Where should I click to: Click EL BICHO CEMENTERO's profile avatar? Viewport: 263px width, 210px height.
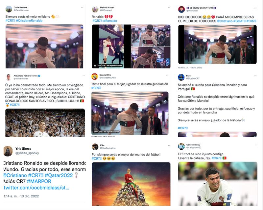[x=181, y=10]
